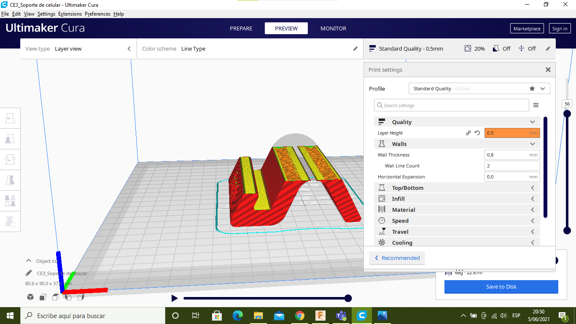Open Per Model Settings tool
Image resolution: width=576 pixels, height=324 pixels.
(x=10, y=200)
